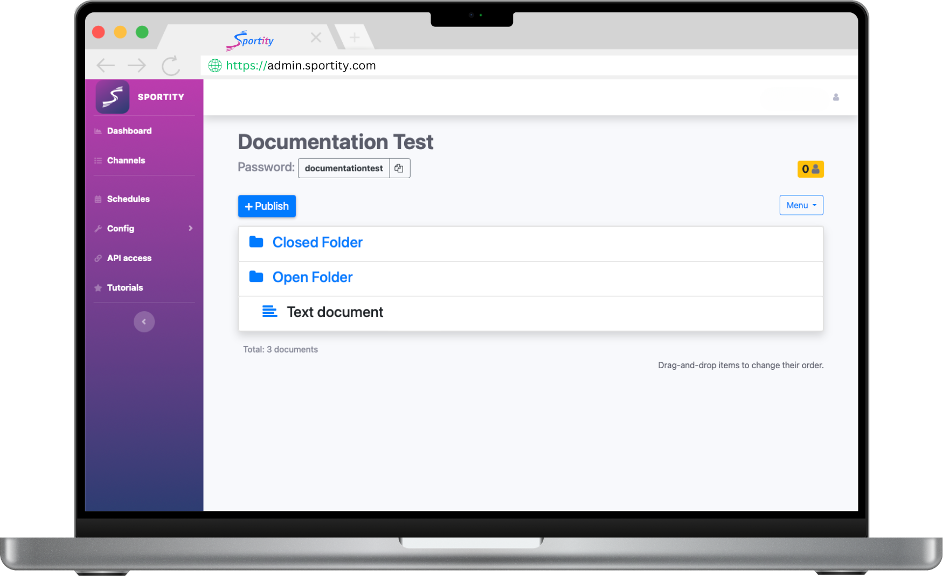Select the Dashboard icon in the sidebar
943x576 pixels.
coord(98,131)
